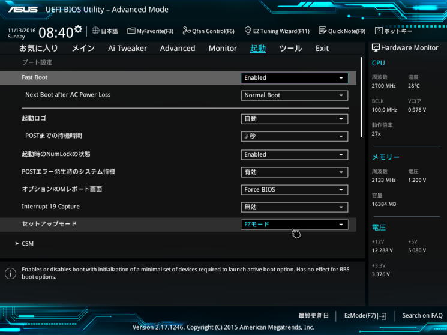Click the info icon beside help text

click(x=10, y=273)
